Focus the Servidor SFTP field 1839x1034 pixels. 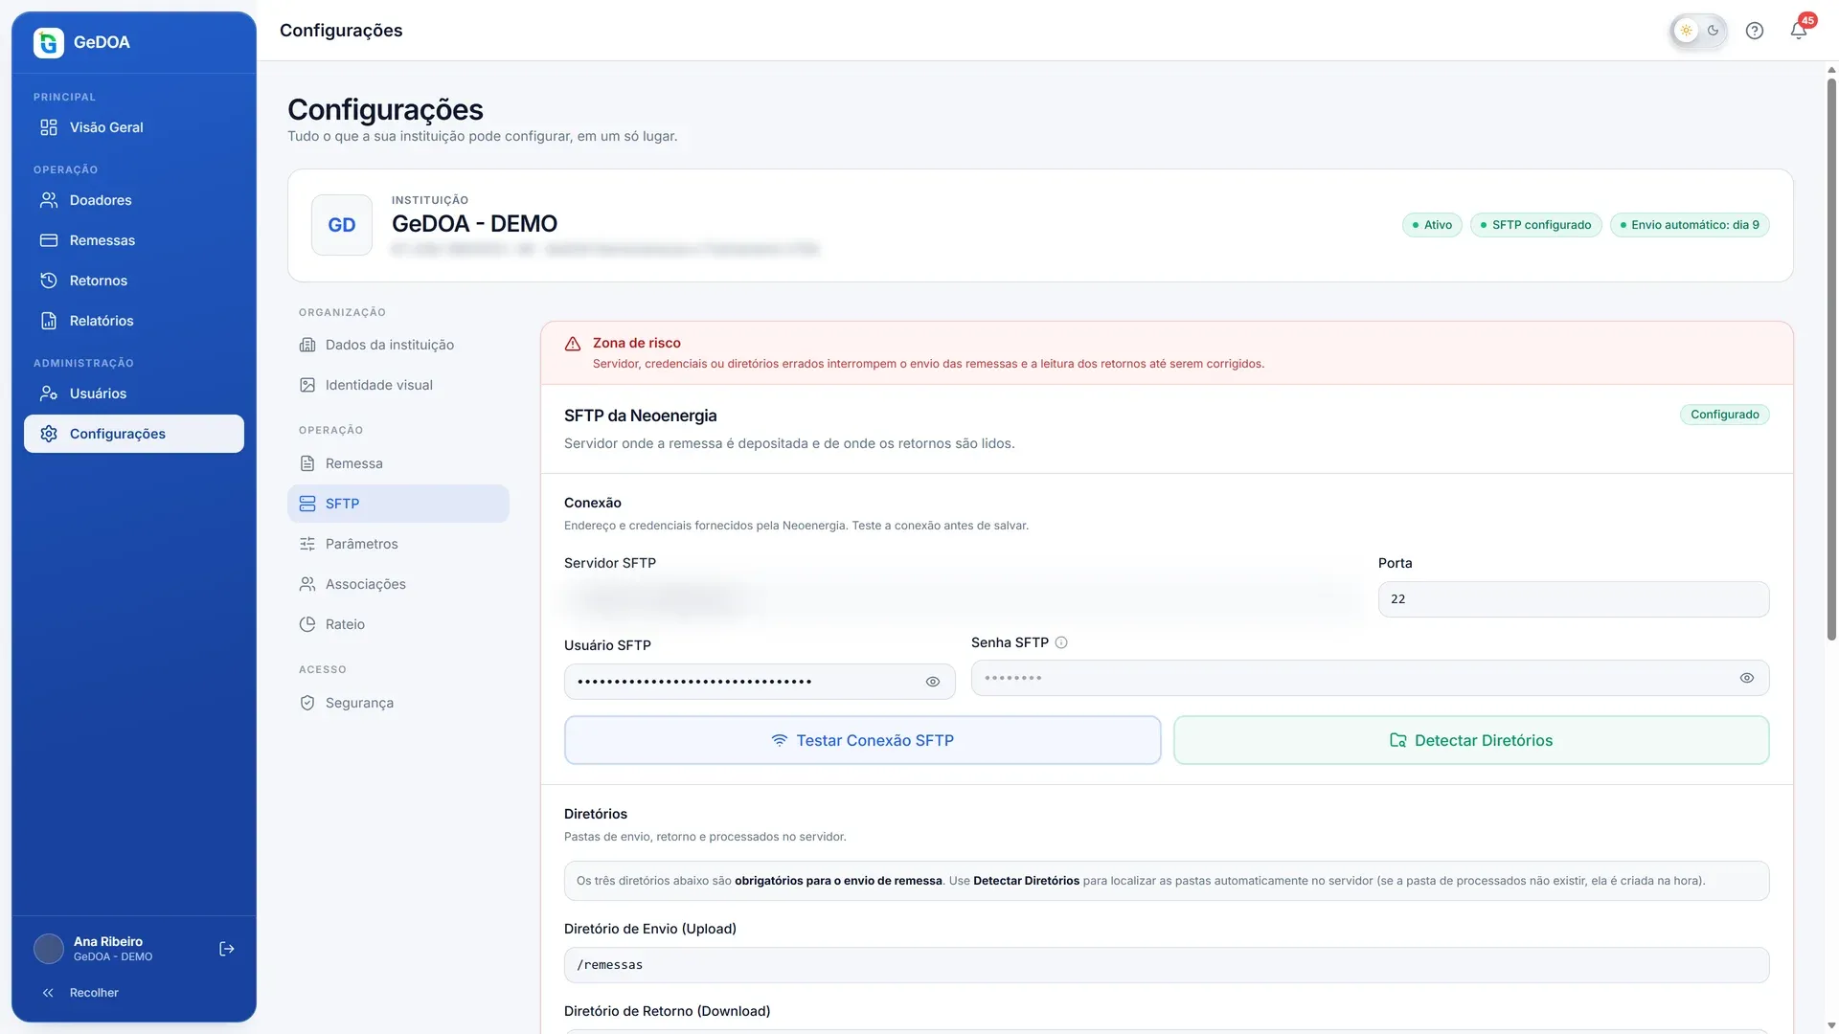tap(964, 599)
